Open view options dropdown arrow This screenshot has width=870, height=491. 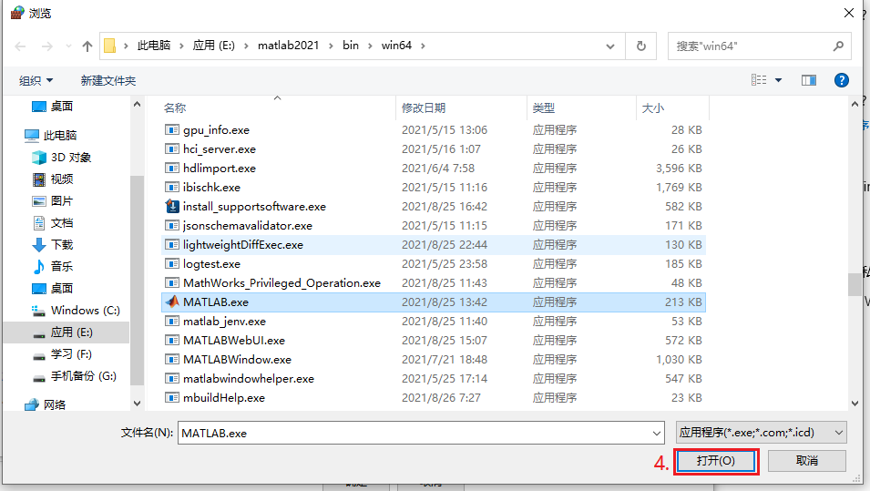click(779, 80)
